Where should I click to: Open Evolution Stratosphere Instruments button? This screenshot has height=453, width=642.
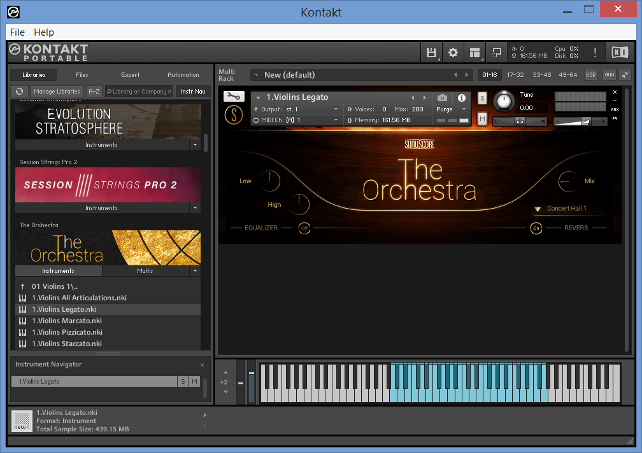102,144
